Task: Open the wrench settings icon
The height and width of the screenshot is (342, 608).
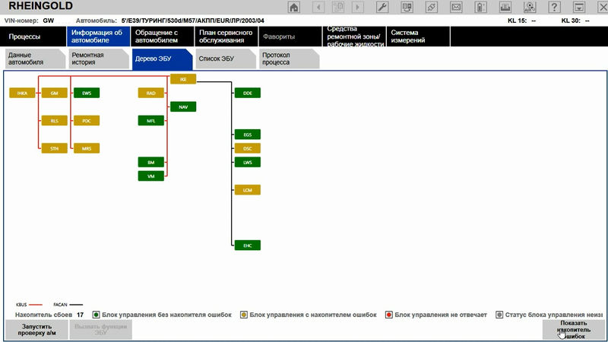Action: (x=383, y=7)
